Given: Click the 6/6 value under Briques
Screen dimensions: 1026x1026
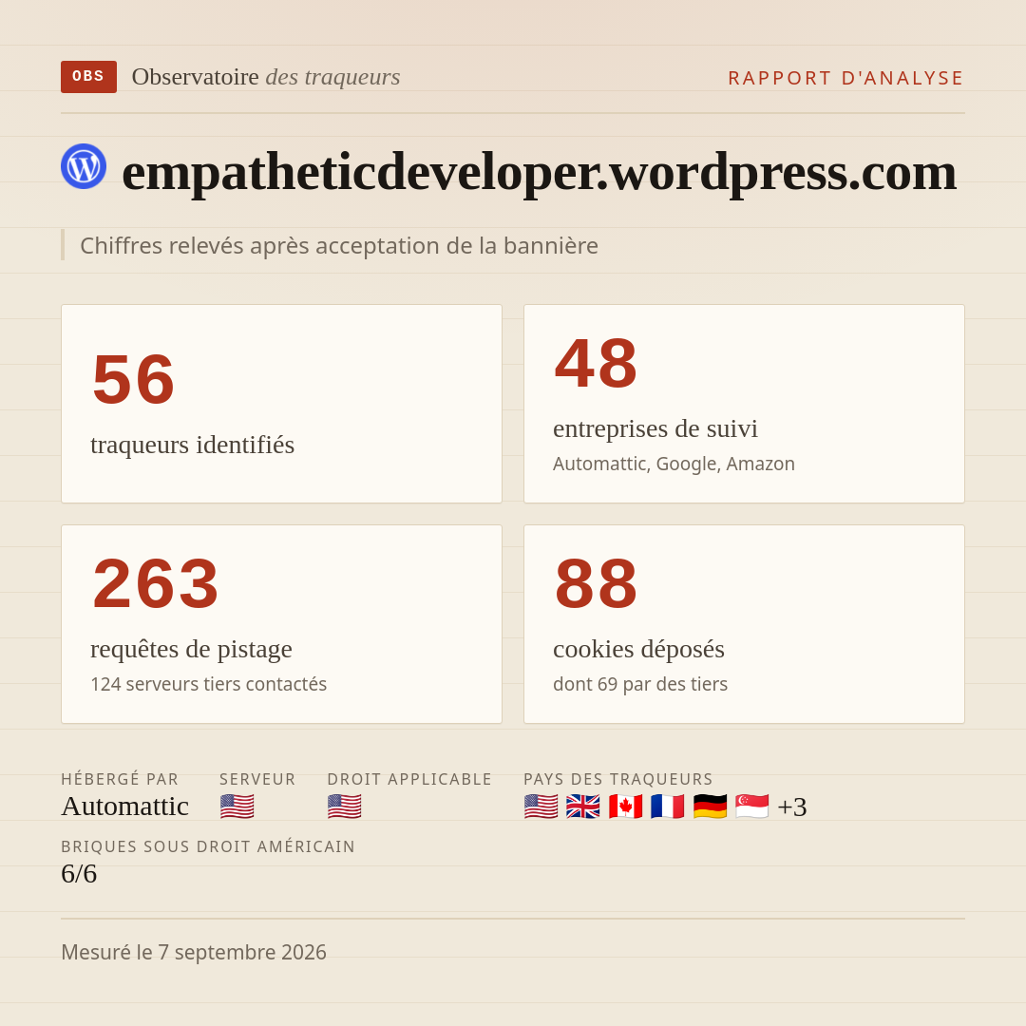Looking at the screenshot, I should 79,874.
